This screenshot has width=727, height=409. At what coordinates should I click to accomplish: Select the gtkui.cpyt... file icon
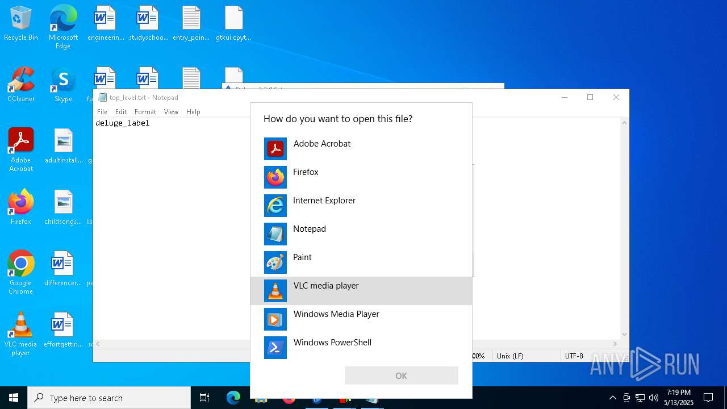[x=233, y=24]
